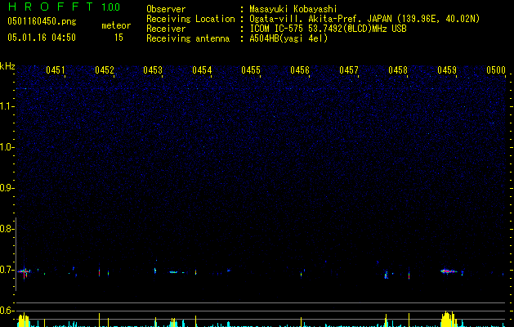Viewport: 514px width, 327px height.
Task: Select the filename 0501160450.png
Action: [42, 21]
